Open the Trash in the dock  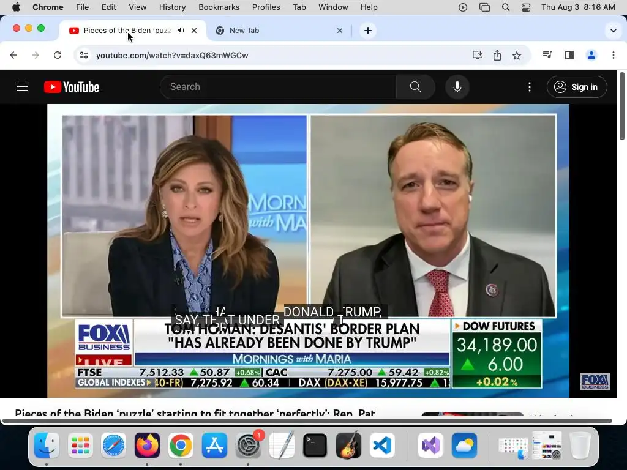point(580,445)
